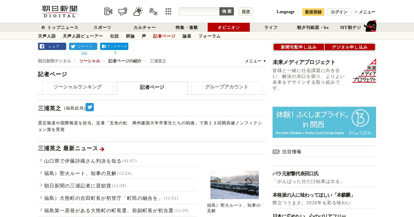Screen dimensions: 414x217
Task: Open 社説 submenu item
Action: [x=115, y=36]
